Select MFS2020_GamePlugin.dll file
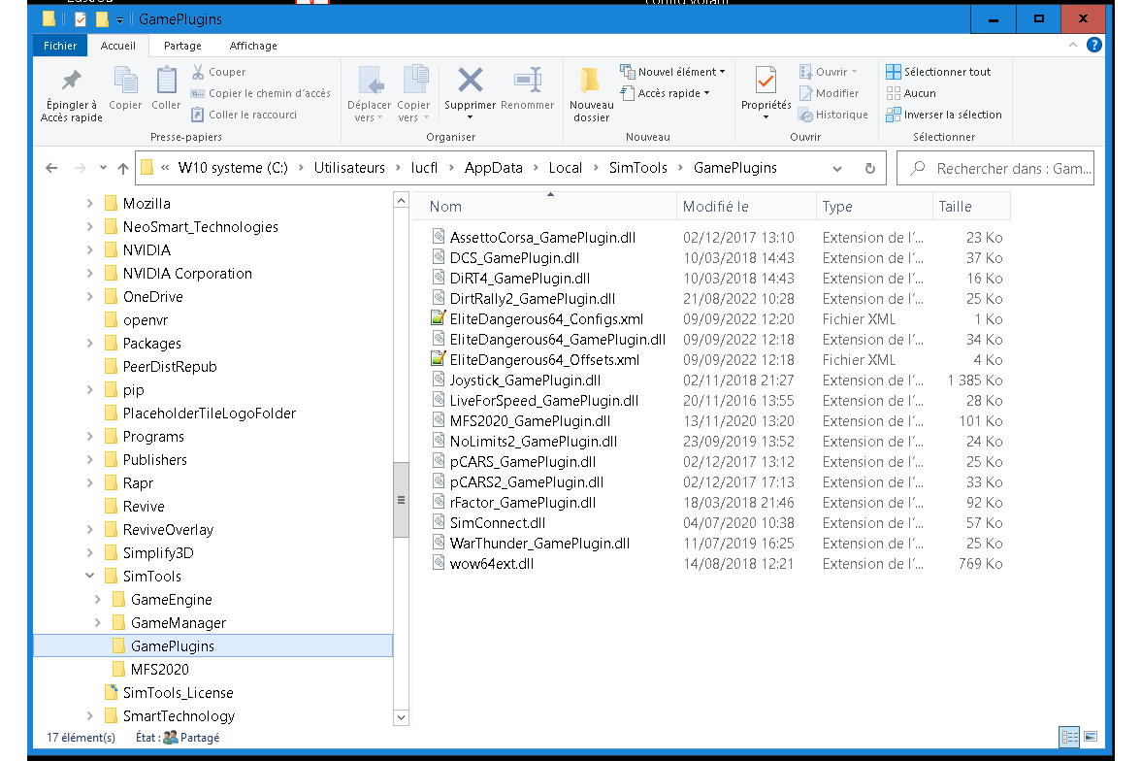Screen dimensions: 1141x761 pos(530,421)
